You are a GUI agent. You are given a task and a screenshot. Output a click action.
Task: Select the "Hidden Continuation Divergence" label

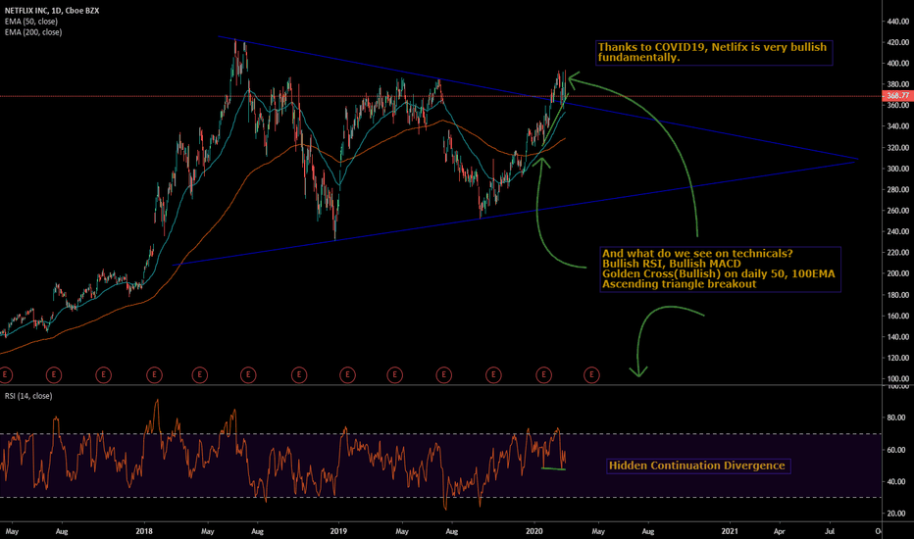(x=698, y=465)
